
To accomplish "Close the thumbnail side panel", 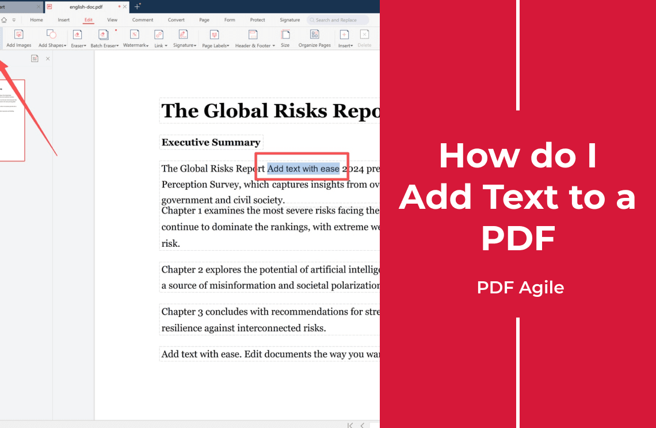I will tap(48, 59).
